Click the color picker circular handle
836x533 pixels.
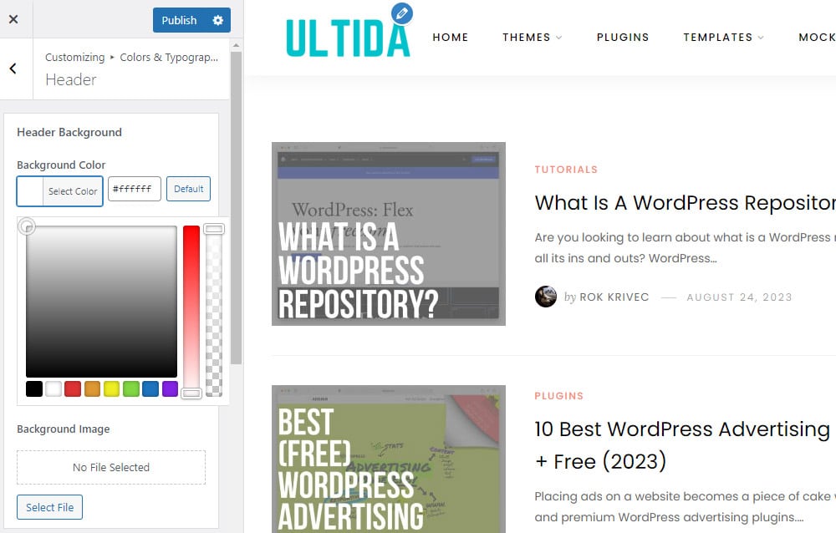(27, 226)
